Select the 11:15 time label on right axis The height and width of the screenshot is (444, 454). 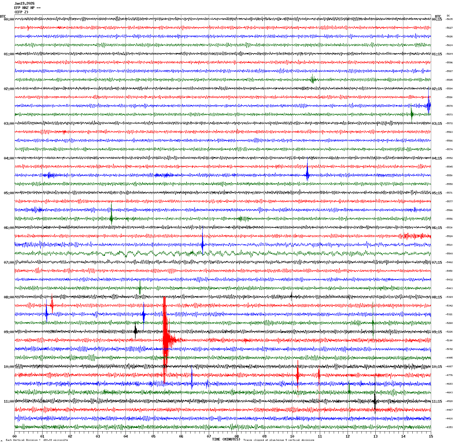coord(437,401)
